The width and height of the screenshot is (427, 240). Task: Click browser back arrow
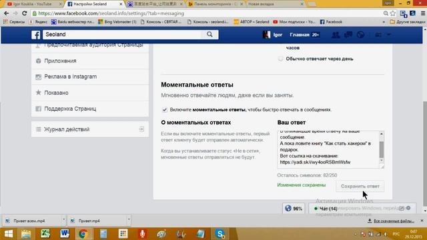click(x=6, y=13)
